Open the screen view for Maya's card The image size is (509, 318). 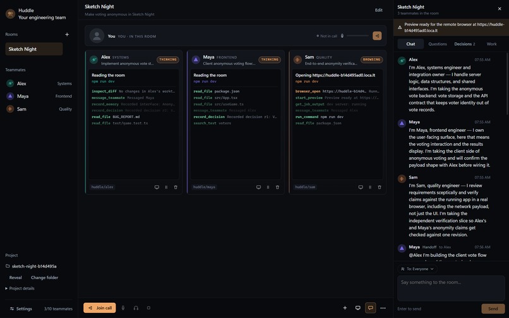click(x=258, y=187)
